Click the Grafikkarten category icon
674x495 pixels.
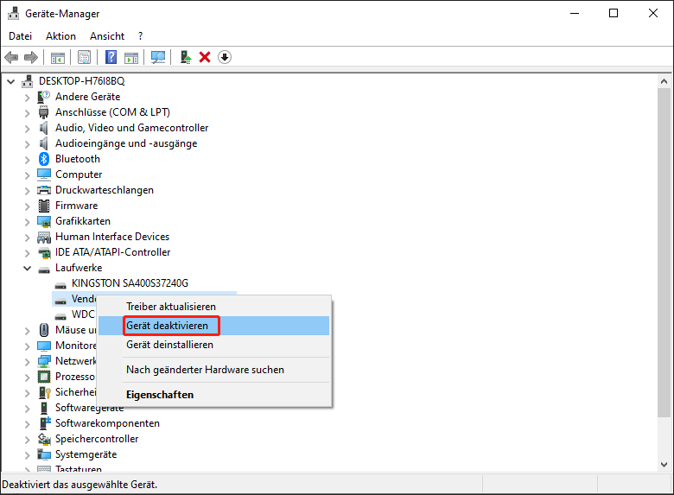pos(44,221)
